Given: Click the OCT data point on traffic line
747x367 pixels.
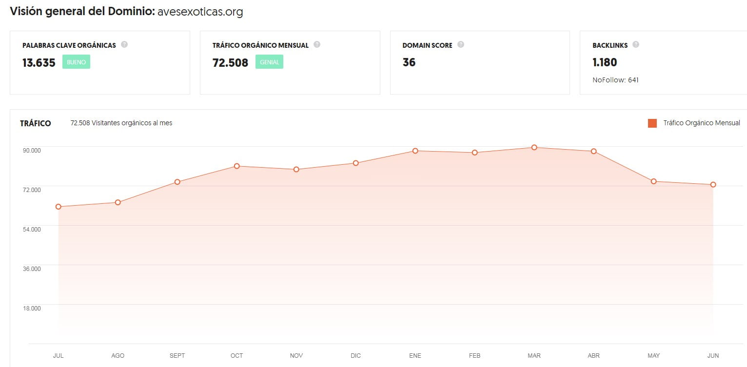Looking at the screenshot, I should click(236, 166).
